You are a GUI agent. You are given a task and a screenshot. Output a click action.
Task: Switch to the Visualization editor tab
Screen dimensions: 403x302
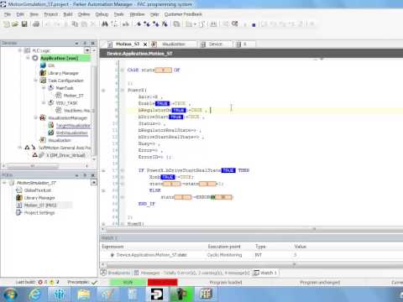pos(174,44)
